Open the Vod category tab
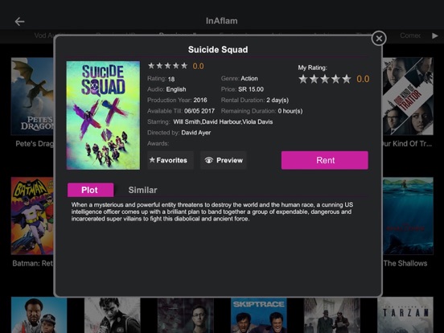Screen dimensions: 444x333 click(x=44, y=35)
